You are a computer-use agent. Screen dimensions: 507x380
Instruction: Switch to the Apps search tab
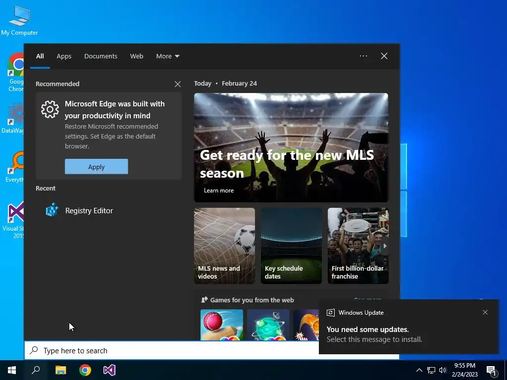click(64, 56)
